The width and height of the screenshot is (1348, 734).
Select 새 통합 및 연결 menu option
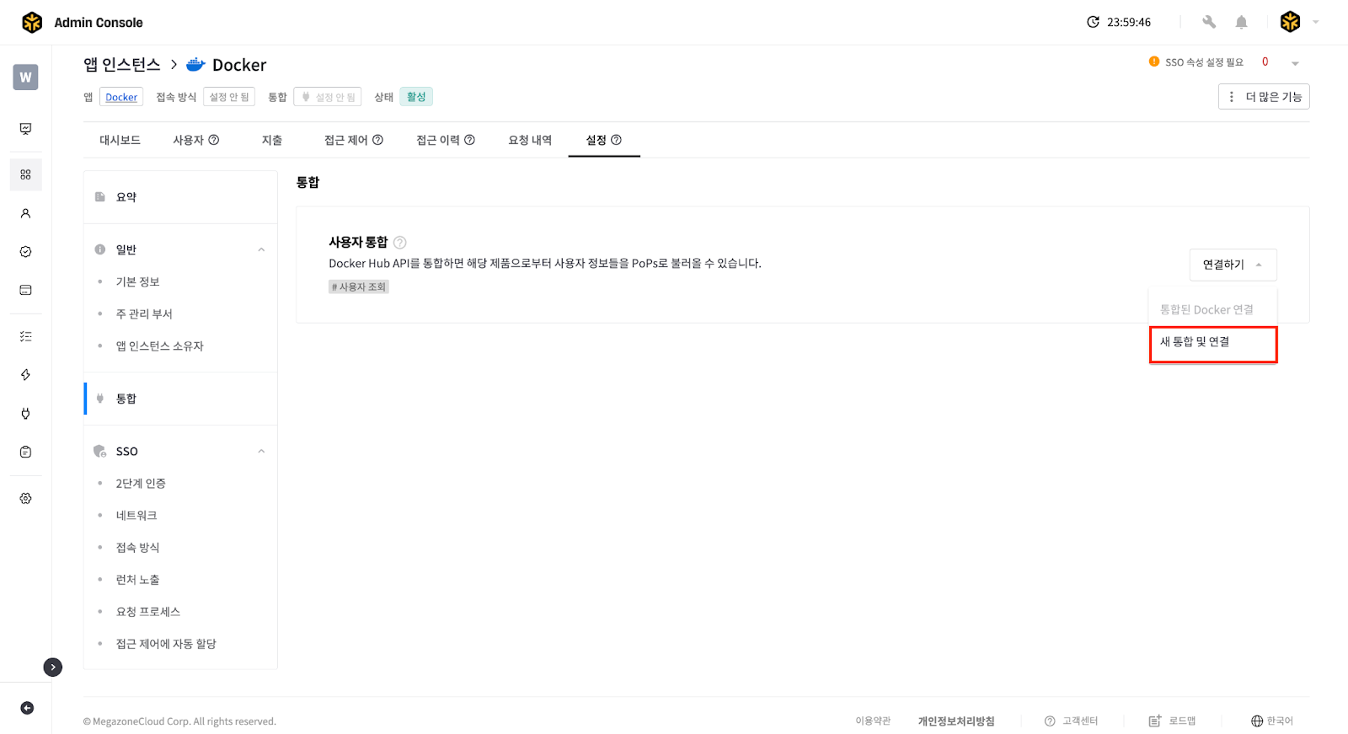(x=1212, y=343)
